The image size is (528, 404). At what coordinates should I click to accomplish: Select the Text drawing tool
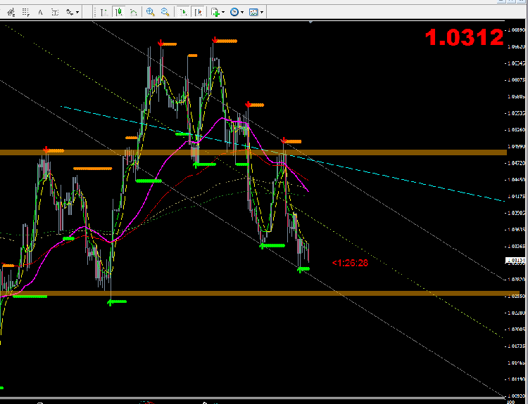coord(40,13)
